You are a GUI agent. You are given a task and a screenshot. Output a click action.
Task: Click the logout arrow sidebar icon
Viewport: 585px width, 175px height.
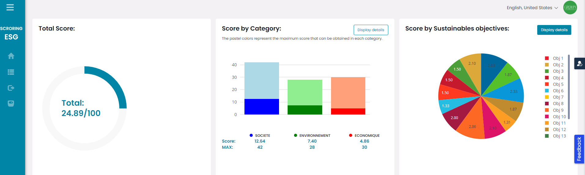click(x=11, y=88)
